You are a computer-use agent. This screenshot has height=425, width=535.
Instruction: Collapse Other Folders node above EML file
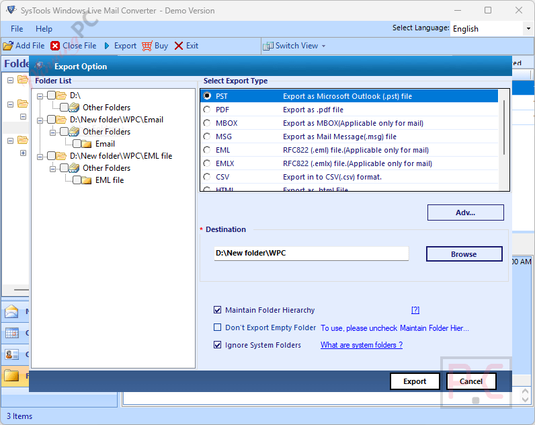[x=52, y=169]
